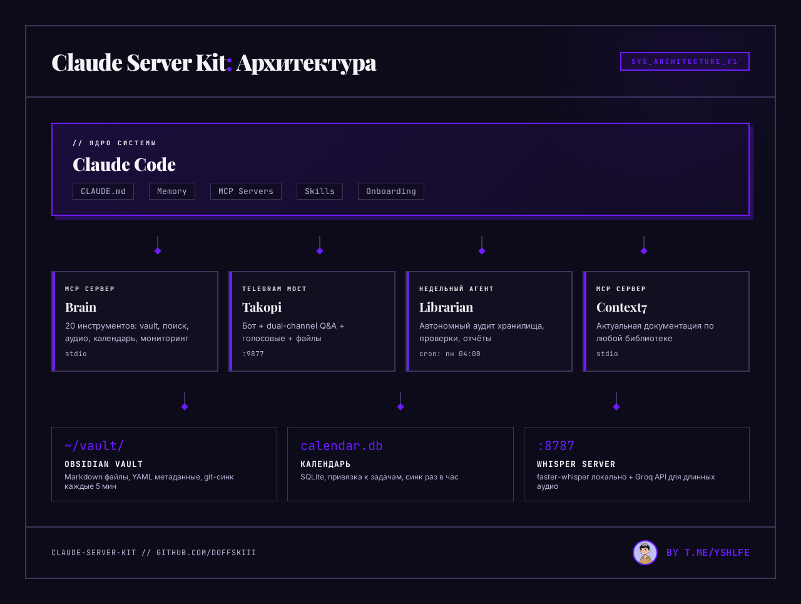Click the ':9877' port text

253,354
